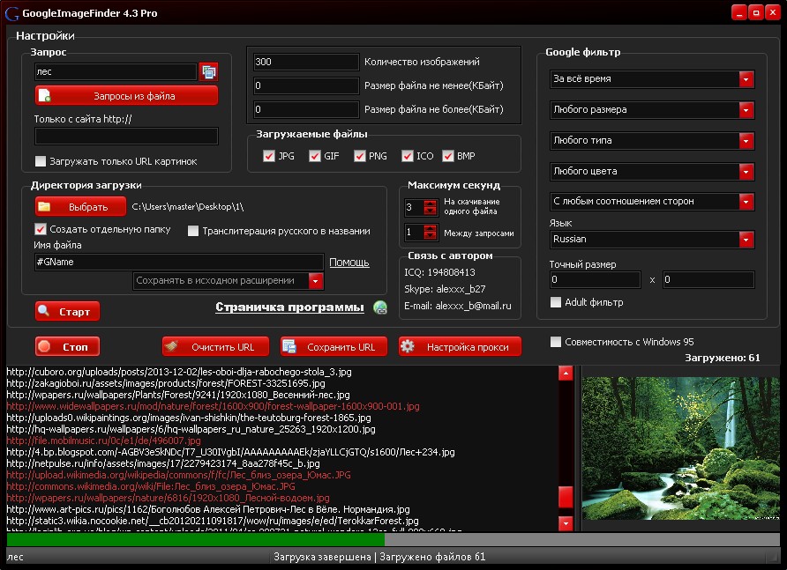Increase the На скачивание одного файла seconds

click(431, 204)
